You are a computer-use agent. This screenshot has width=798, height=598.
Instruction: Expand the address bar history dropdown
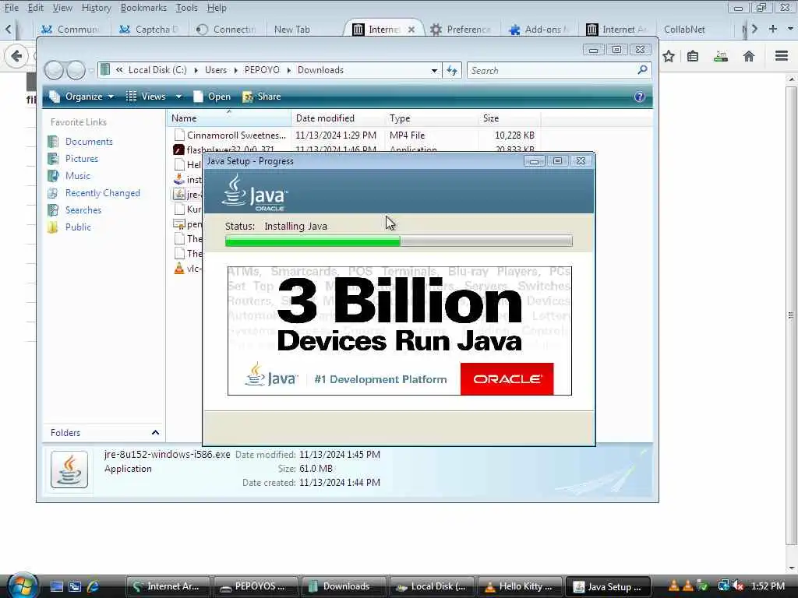(x=434, y=71)
